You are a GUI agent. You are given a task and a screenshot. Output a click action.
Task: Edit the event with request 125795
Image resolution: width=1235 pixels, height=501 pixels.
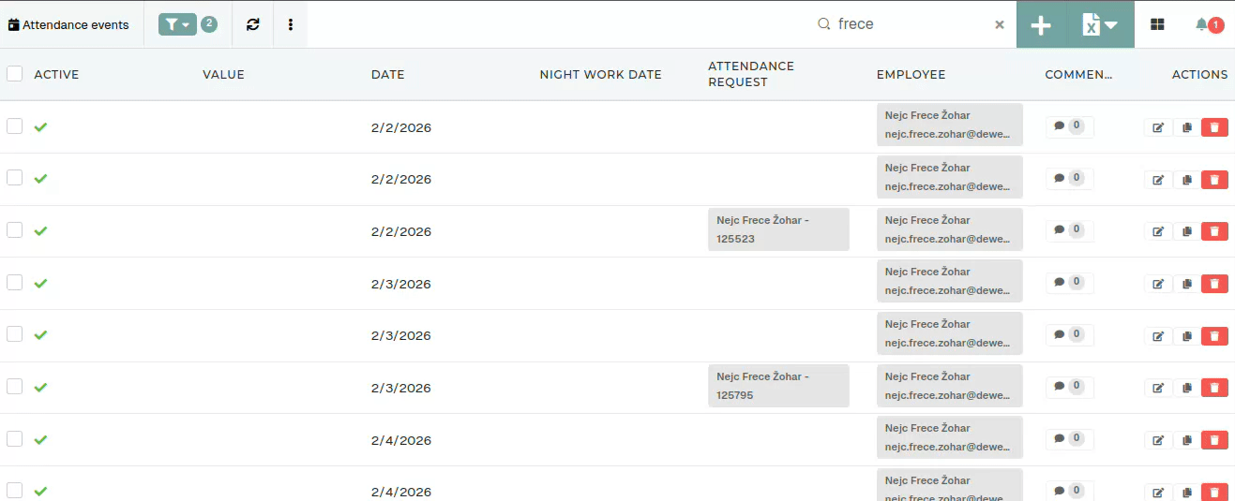[1158, 388]
